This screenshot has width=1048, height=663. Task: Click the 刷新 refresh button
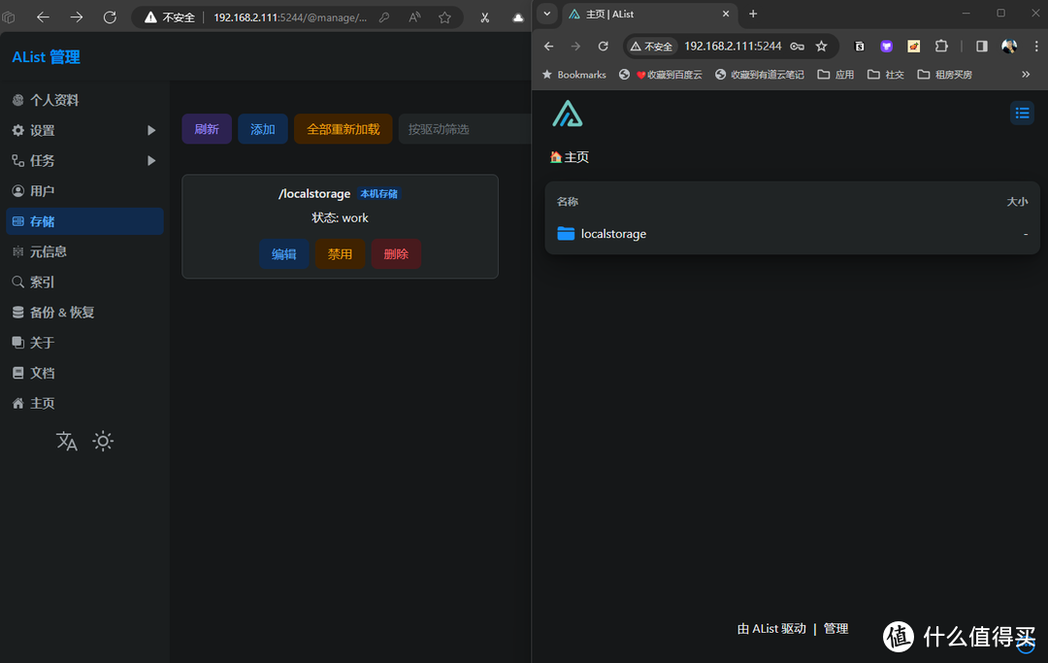(207, 129)
